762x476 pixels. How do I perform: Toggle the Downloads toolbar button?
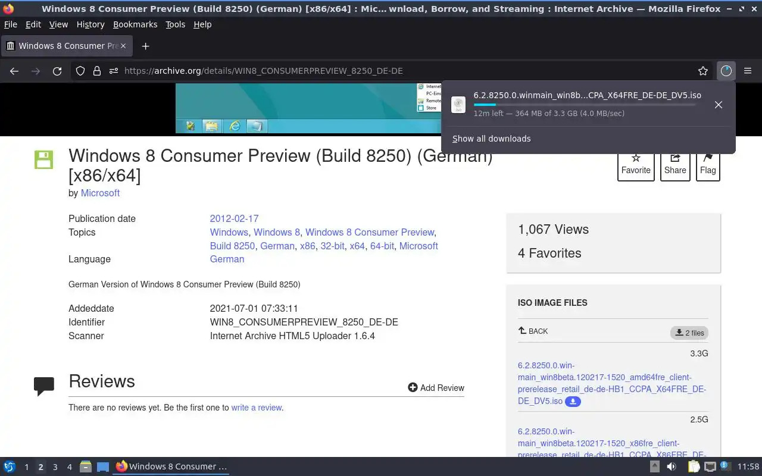726,71
